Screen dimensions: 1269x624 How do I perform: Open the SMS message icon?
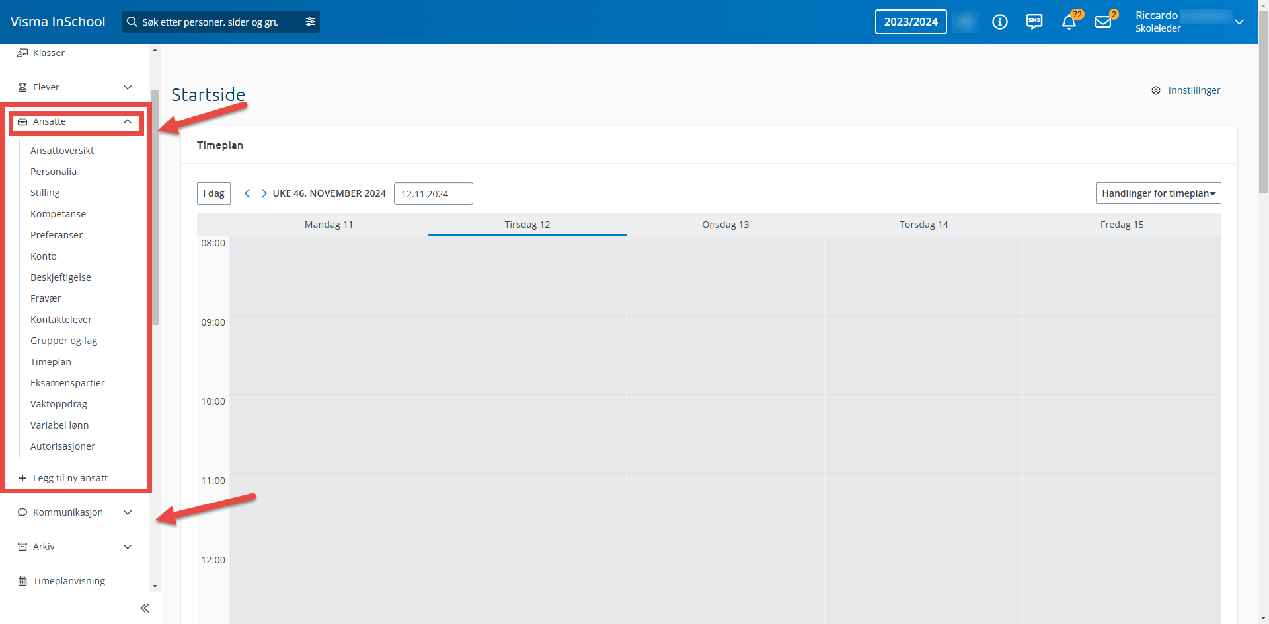[x=1034, y=22]
